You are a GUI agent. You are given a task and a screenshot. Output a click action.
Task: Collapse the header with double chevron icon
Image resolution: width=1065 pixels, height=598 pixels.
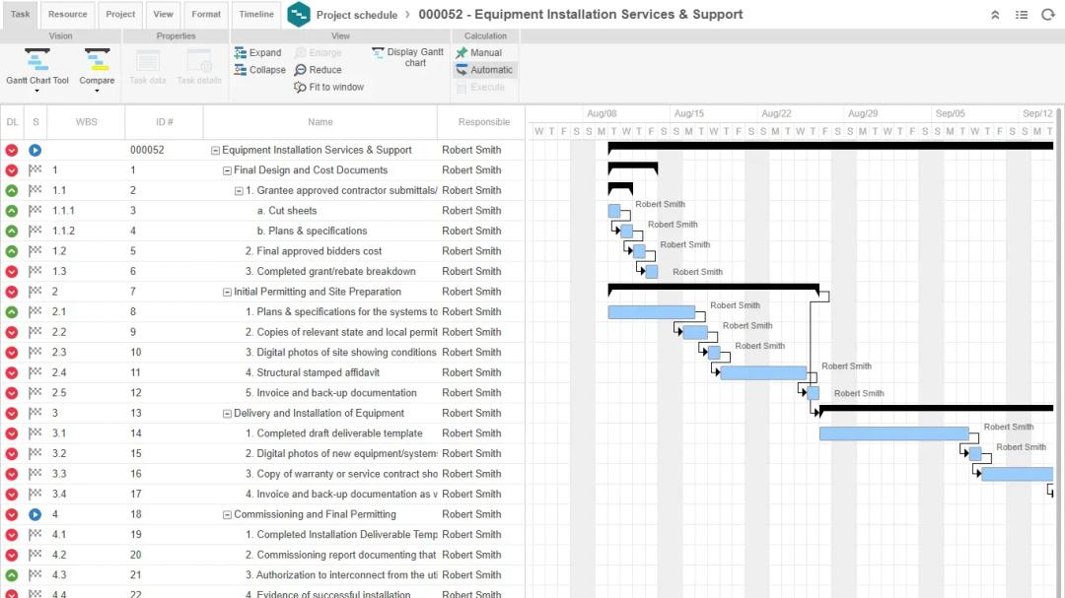tap(995, 15)
